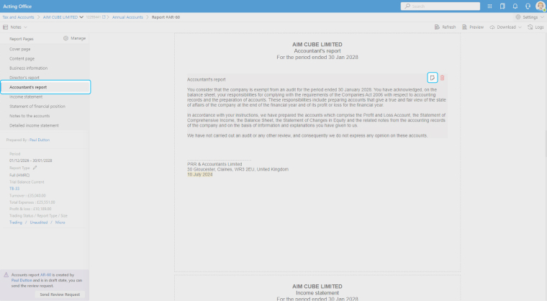Viewport: 547px width, 301px height.
Task: Click the user profile avatar
Action: [x=540, y=6]
